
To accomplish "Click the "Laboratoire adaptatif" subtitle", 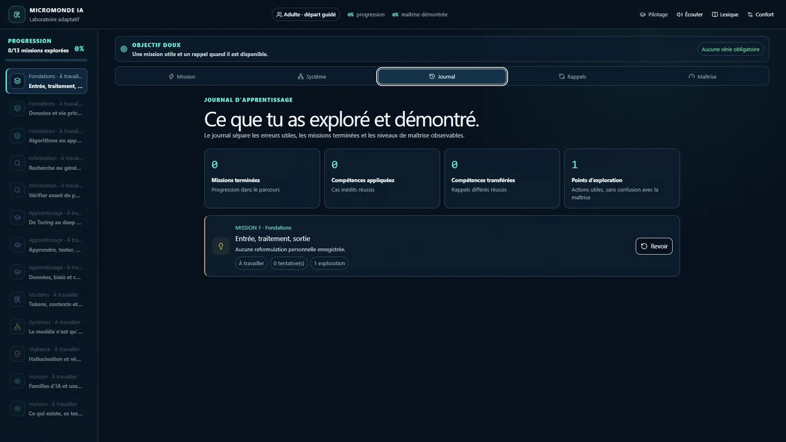I will pyautogui.click(x=54, y=19).
